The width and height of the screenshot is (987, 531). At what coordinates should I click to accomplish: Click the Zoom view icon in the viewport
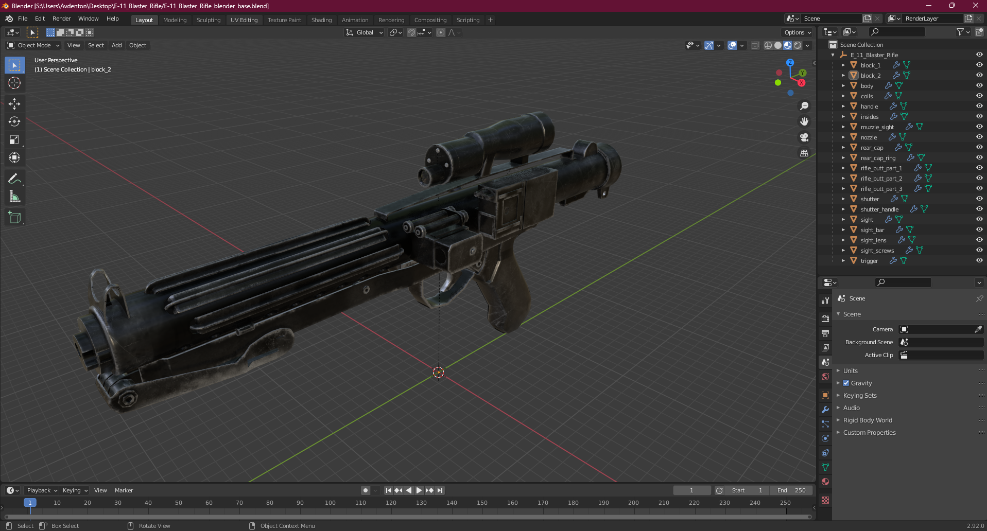(x=804, y=106)
